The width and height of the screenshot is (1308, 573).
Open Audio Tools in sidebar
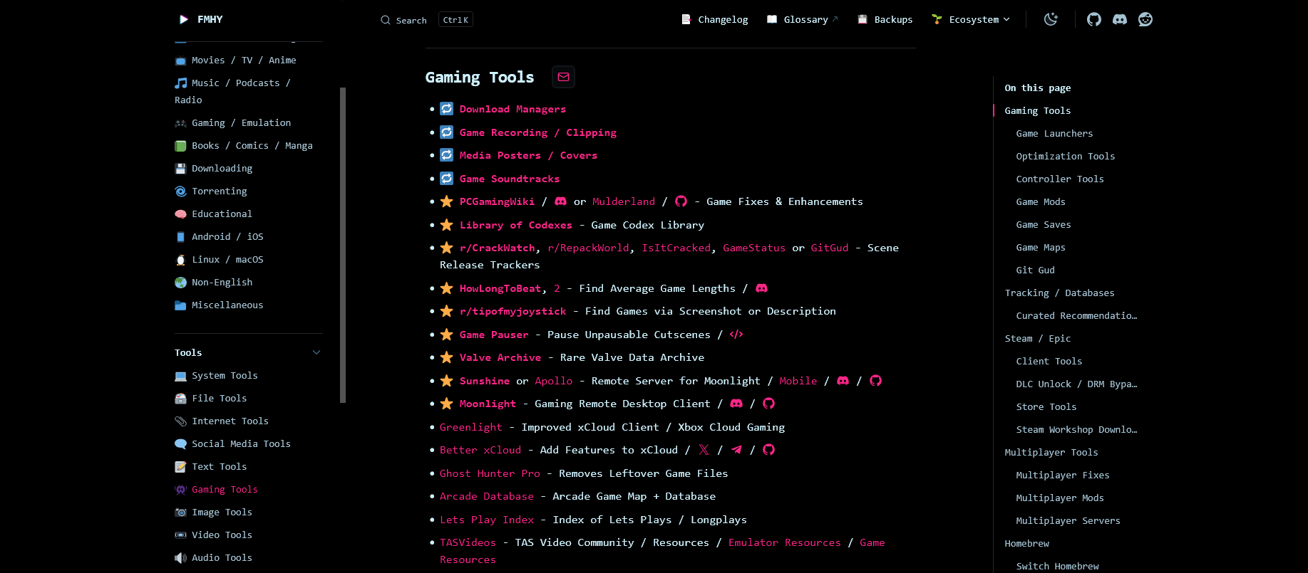pyautogui.click(x=222, y=557)
